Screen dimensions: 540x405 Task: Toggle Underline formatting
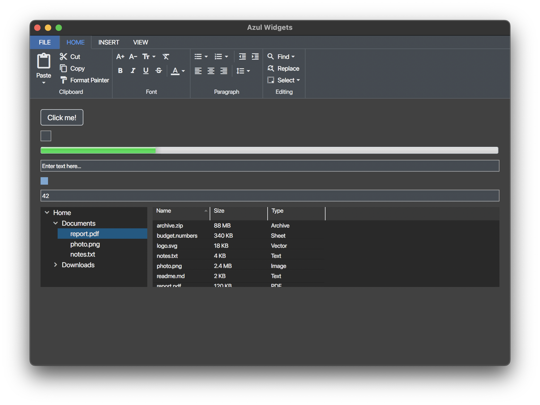click(146, 71)
